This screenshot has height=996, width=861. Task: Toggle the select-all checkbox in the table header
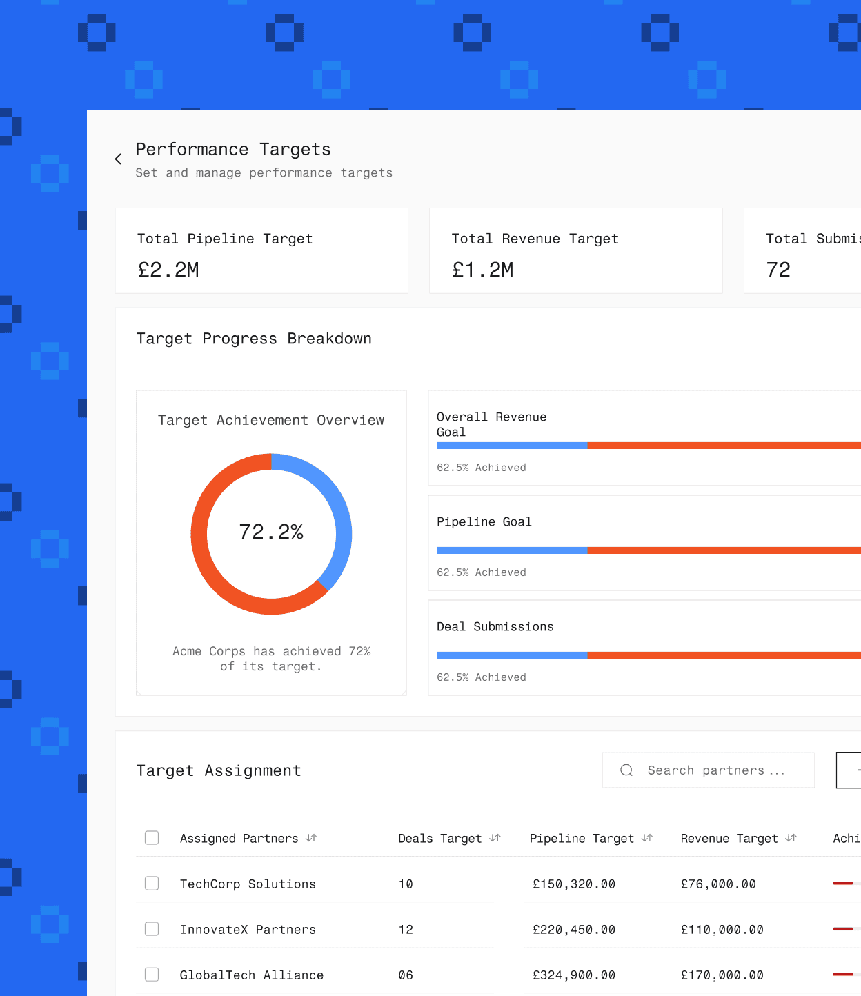pyautogui.click(x=152, y=837)
